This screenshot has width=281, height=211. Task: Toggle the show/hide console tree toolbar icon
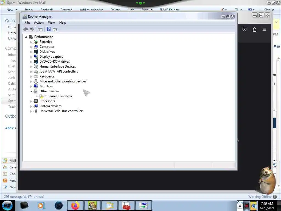tap(40, 29)
